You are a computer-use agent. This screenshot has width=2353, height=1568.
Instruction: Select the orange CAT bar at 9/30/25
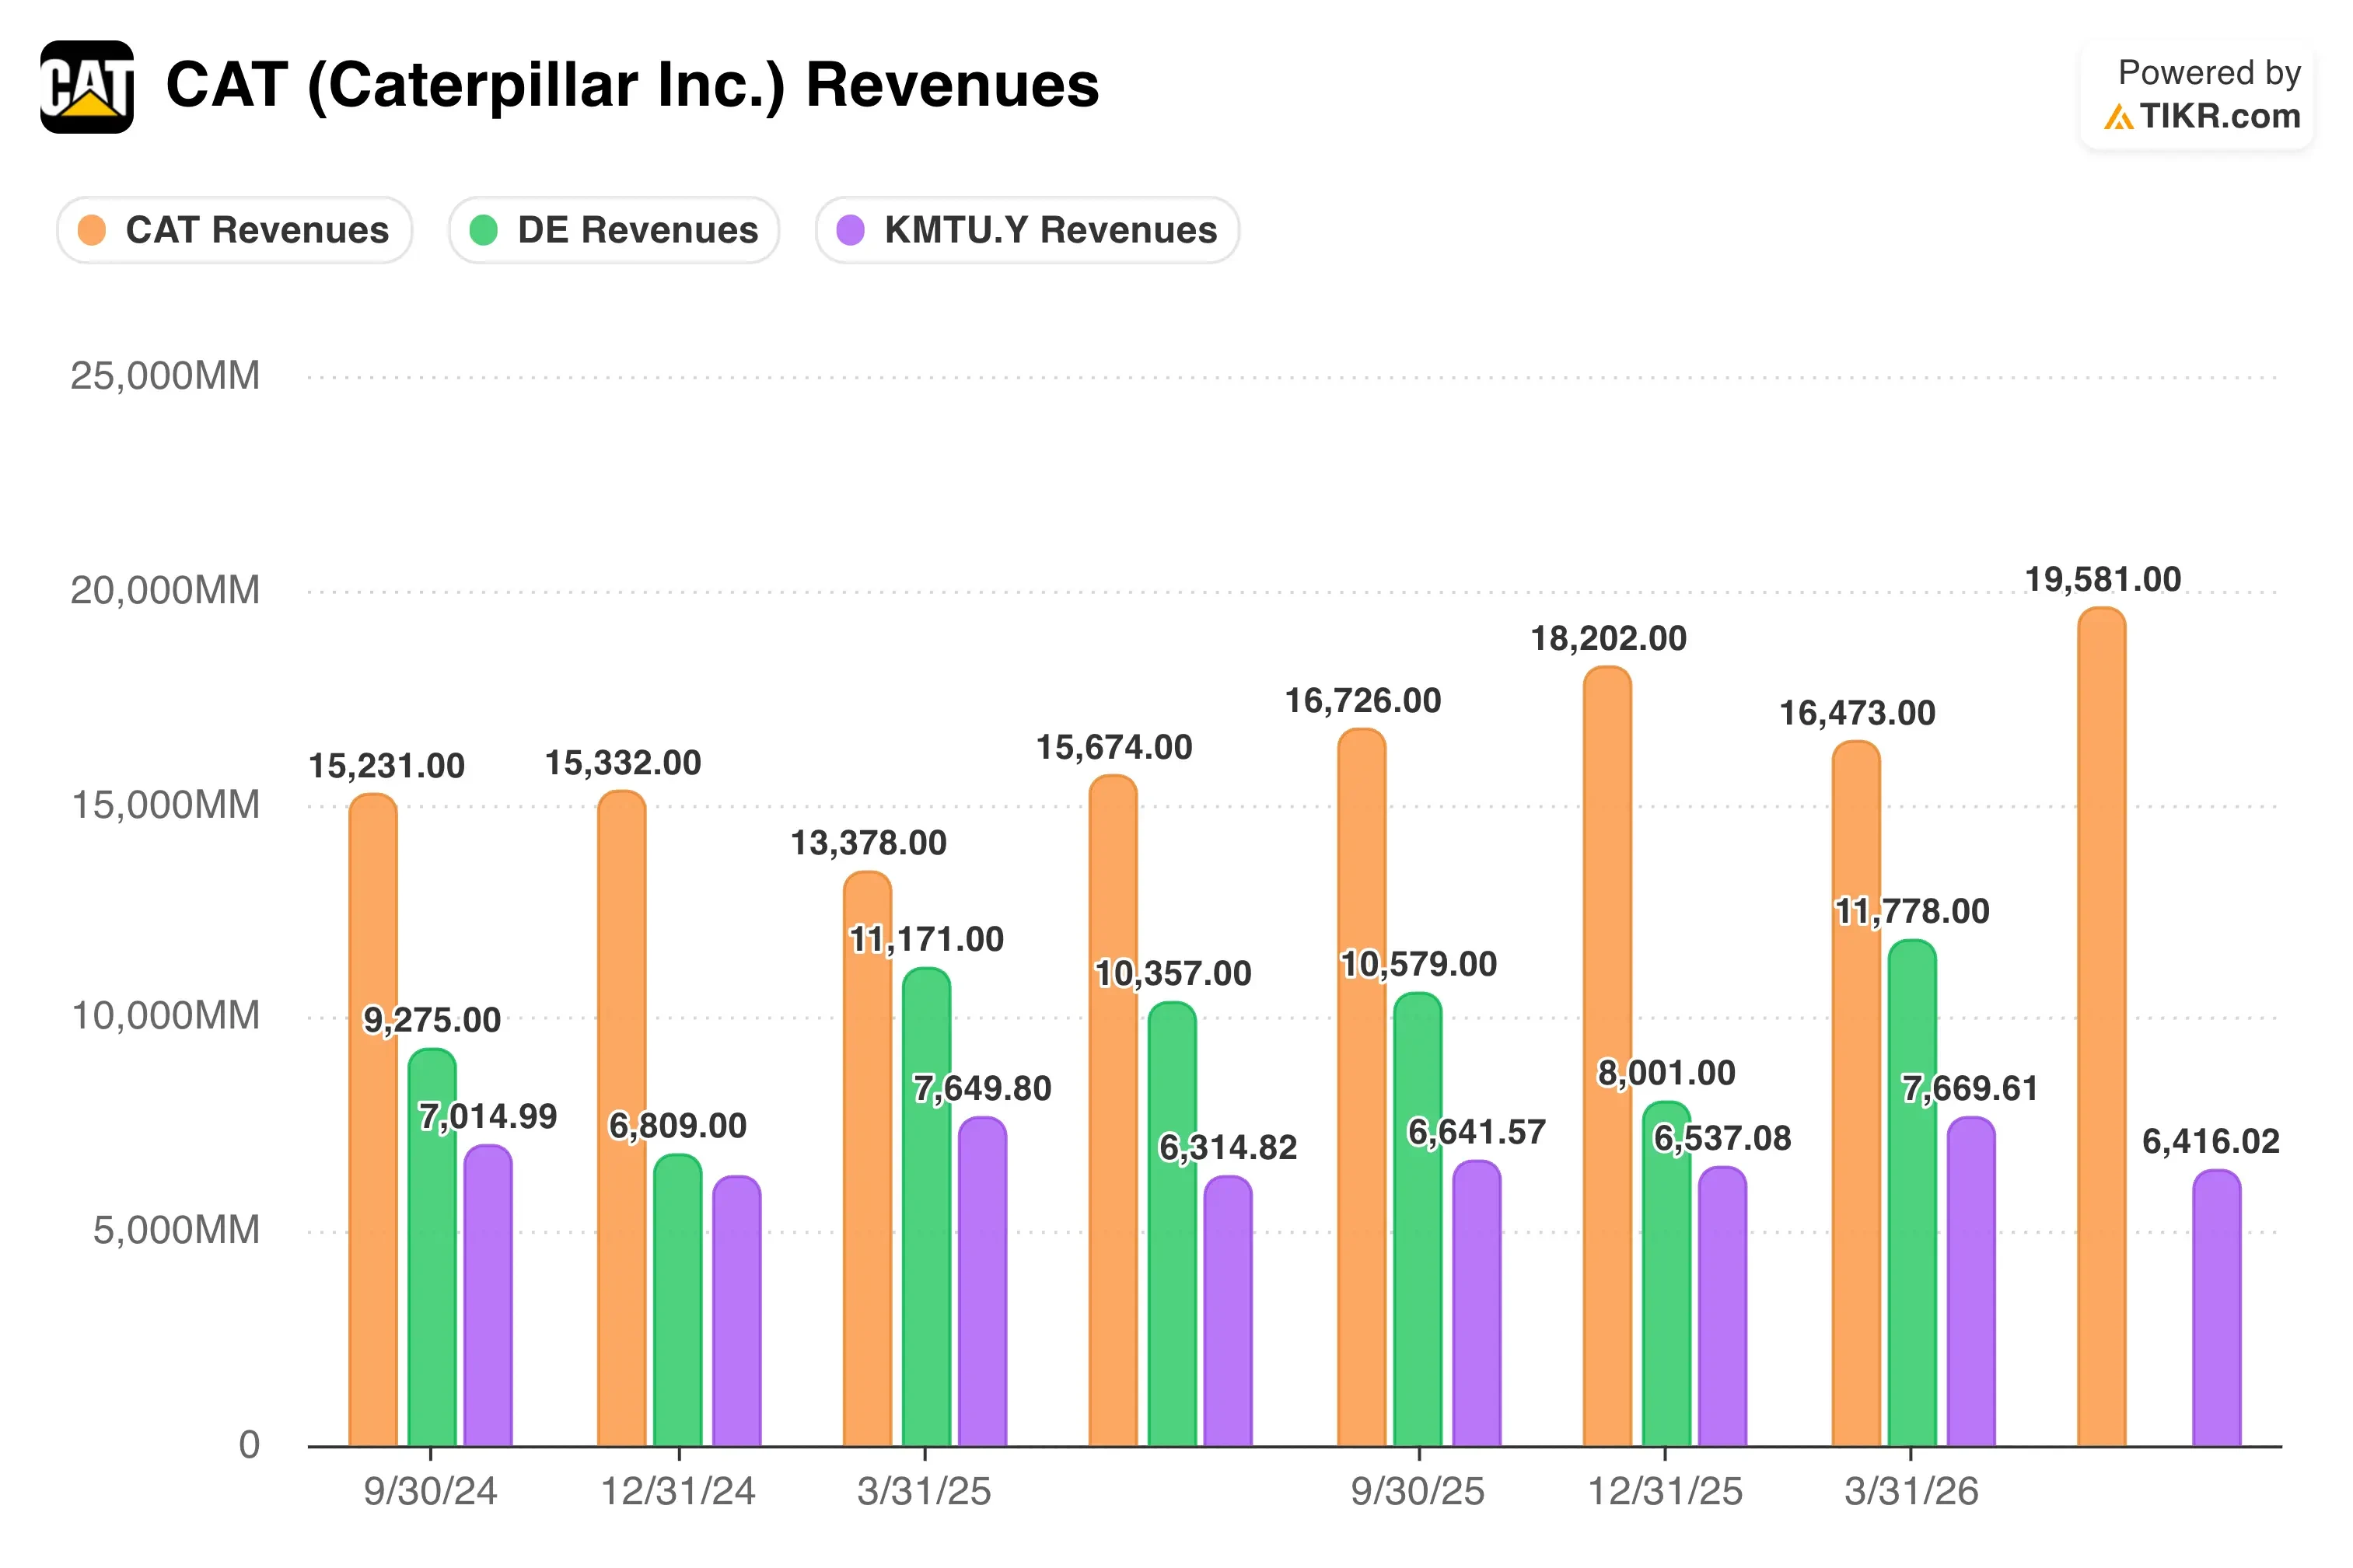[x=1362, y=1087]
